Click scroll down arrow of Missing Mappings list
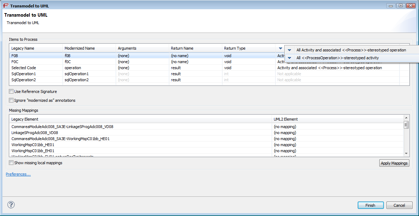419x216 pixels. (x=406, y=154)
